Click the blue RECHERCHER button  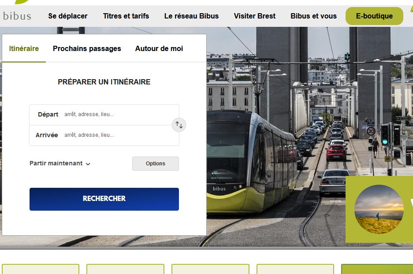(x=104, y=199)
